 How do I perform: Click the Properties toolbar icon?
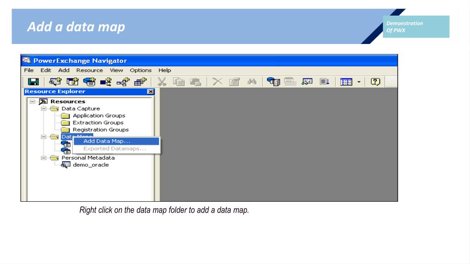click(235, 82)
